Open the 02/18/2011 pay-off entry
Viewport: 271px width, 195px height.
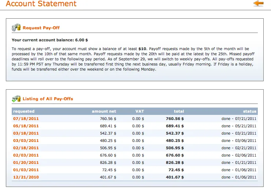coord(26,148)
